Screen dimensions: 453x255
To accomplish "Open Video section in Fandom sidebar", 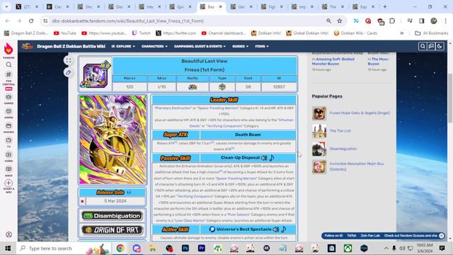I will point(8,157).
